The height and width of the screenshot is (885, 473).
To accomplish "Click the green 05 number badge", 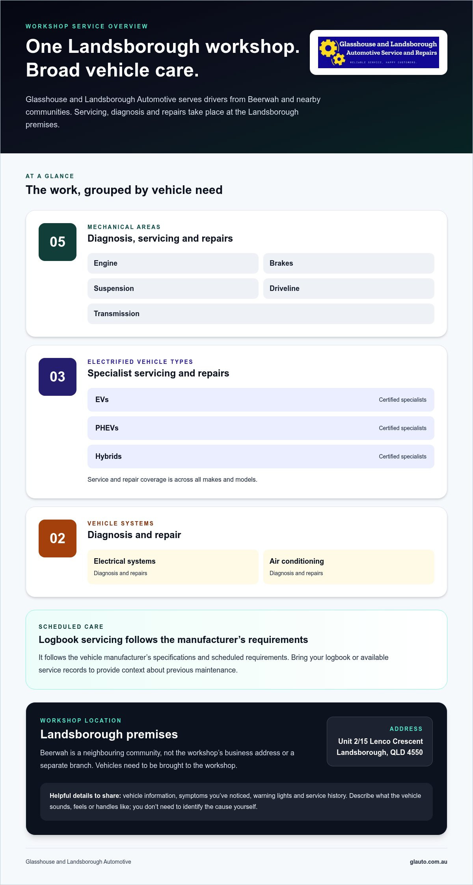I will [58, 242].
